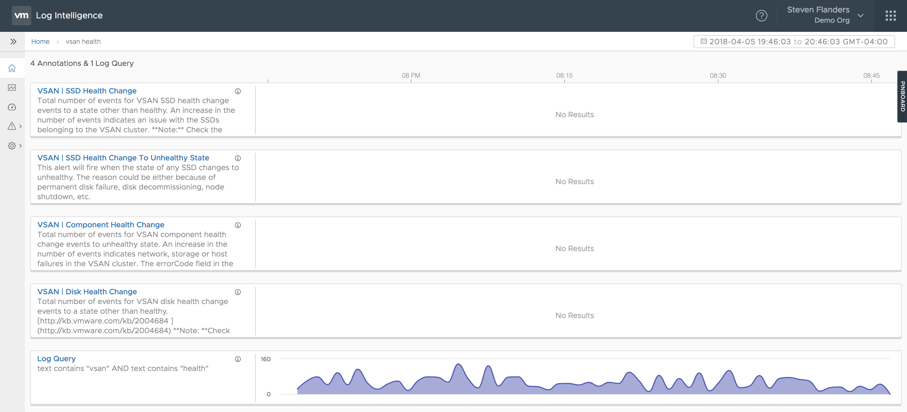The height and width of the screenshot is (412, 907).
Task: Open the PINBOARD side tab
Action: point(902,96)
